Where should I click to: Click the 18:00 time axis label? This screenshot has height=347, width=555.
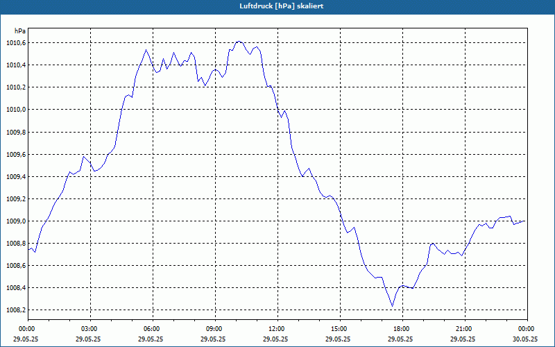402,329
